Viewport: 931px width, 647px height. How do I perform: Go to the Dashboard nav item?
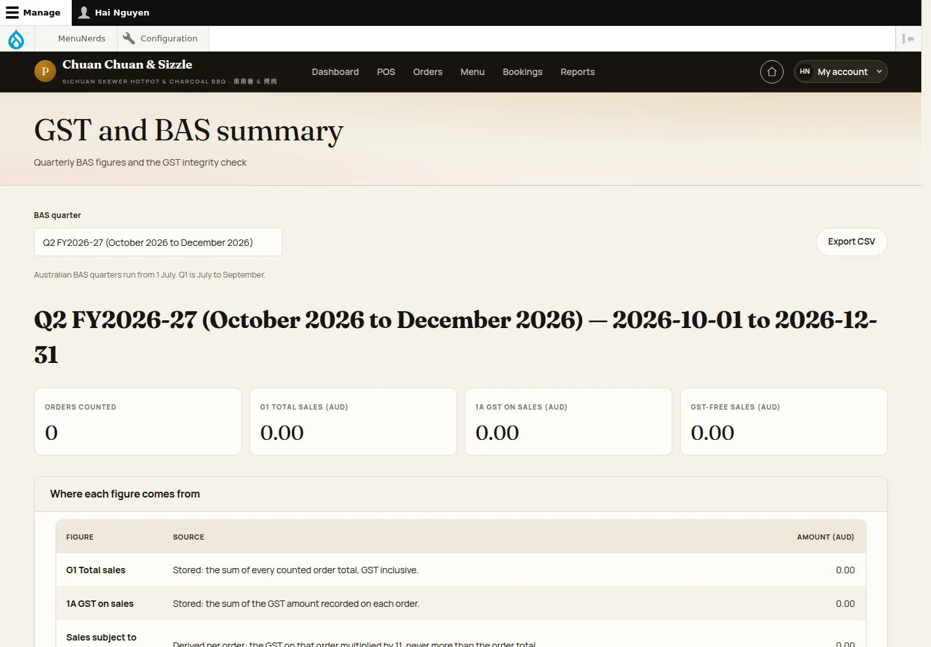tap(335, 72)
